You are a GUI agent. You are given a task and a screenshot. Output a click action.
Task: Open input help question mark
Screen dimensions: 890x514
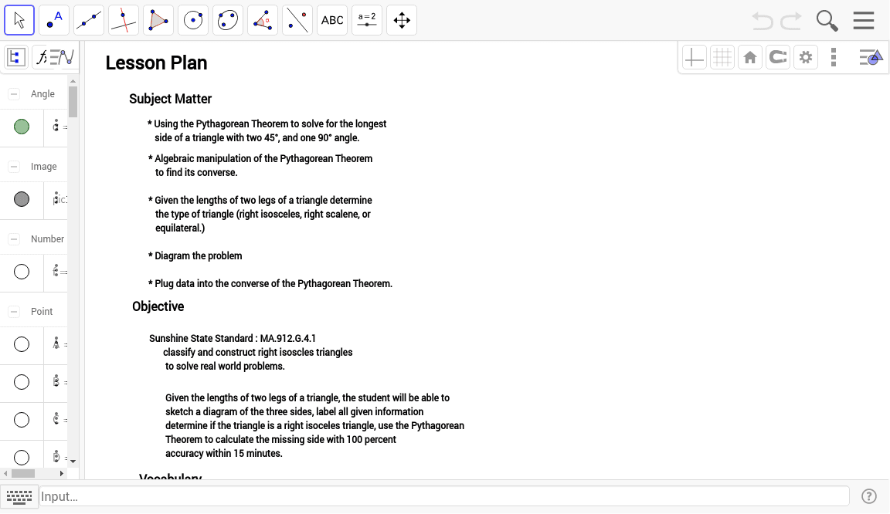(869, 496)
